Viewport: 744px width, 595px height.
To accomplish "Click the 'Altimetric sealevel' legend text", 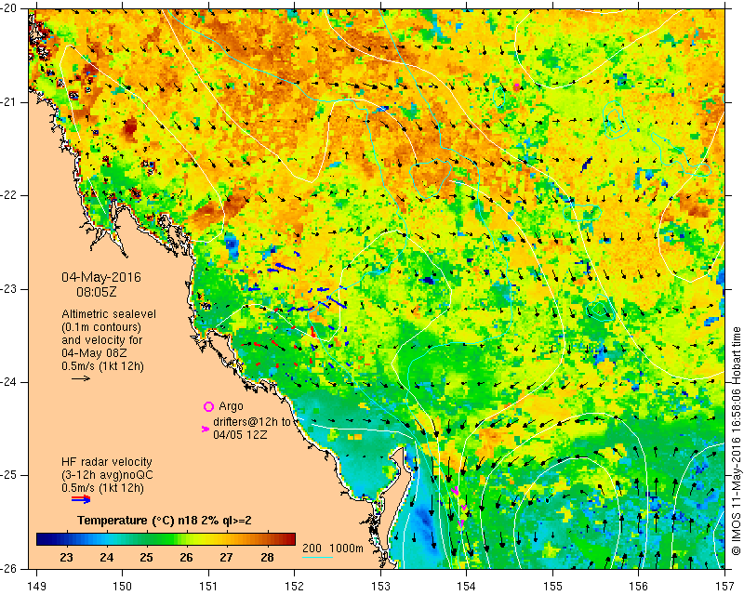I will click(x=109, y=314).
